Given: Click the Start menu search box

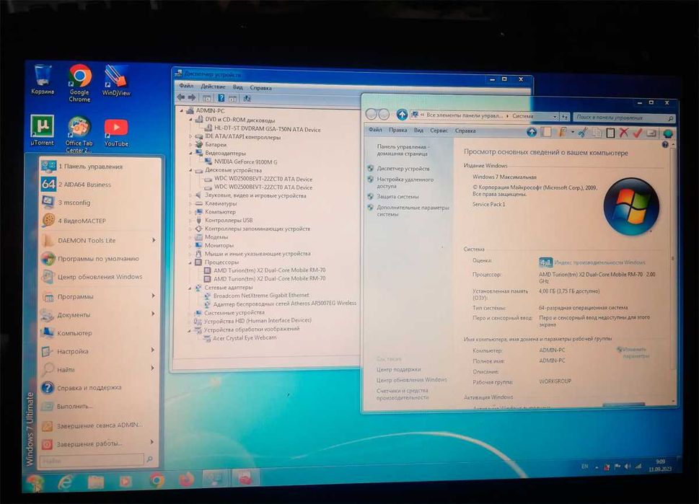Looking at the screenshot, I should tap(92, 461).
